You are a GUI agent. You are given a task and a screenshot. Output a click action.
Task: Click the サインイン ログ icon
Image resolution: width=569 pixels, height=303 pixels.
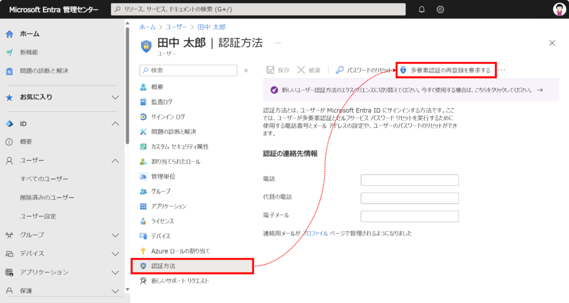143,117
